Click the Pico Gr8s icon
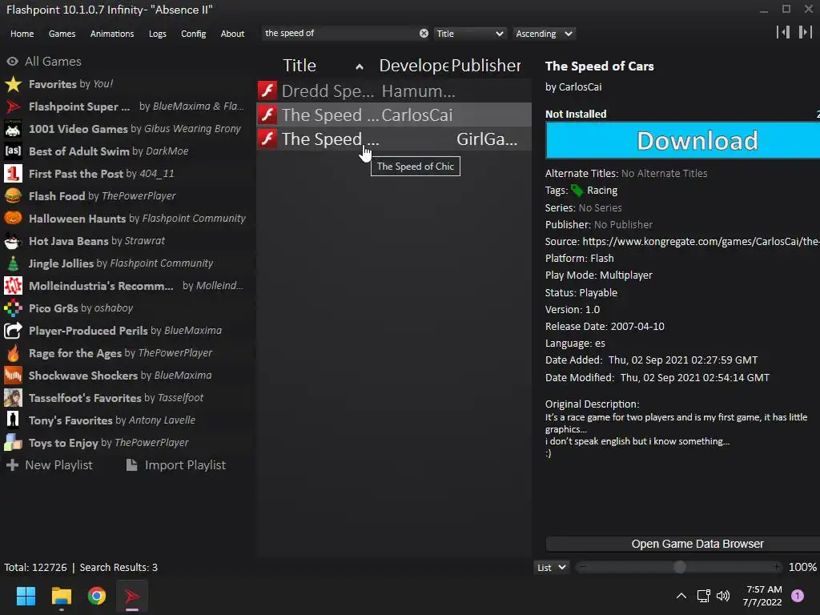The height and width of the screenshot is (615, 820). point(13,308)
